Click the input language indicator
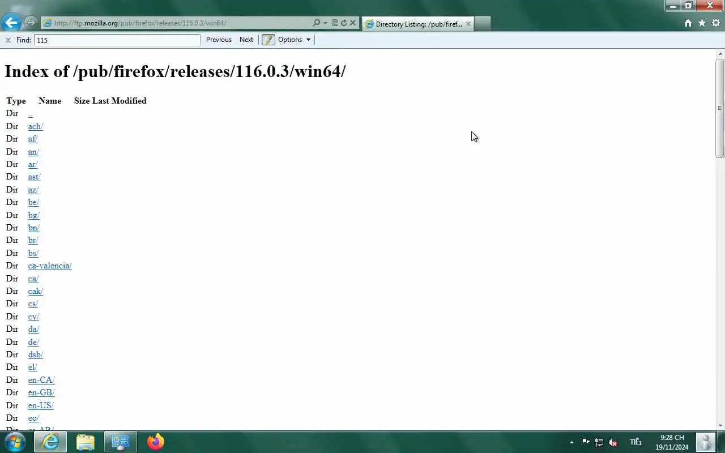Viewport: 725px width, 453px height. tap(636, 442)
